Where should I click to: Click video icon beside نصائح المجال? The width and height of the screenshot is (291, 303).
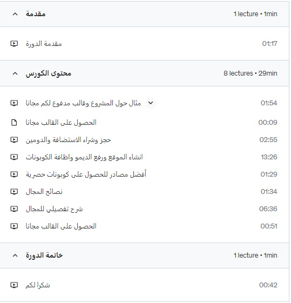point(14,192)
